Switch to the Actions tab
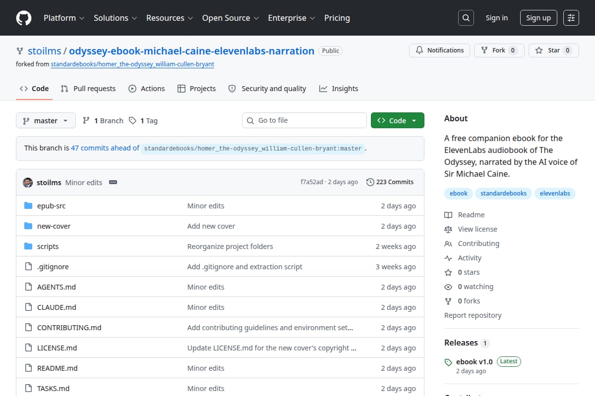The width and height of the screenshot is (595, 396). pyautogui.click(x=146, y=89)
